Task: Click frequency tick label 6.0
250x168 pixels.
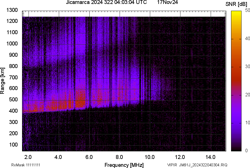Action: tap(89, 157)
